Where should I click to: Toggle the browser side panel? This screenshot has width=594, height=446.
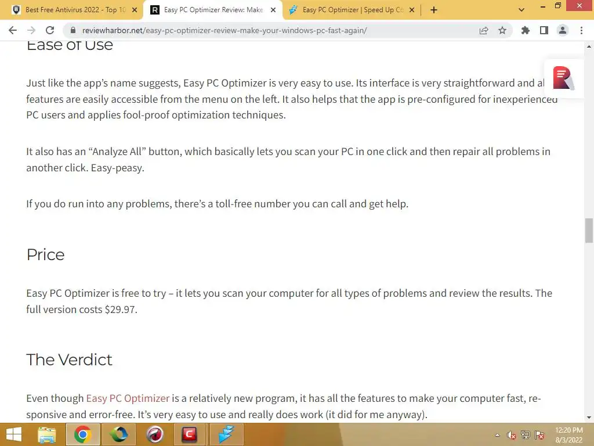coord(544,30)
